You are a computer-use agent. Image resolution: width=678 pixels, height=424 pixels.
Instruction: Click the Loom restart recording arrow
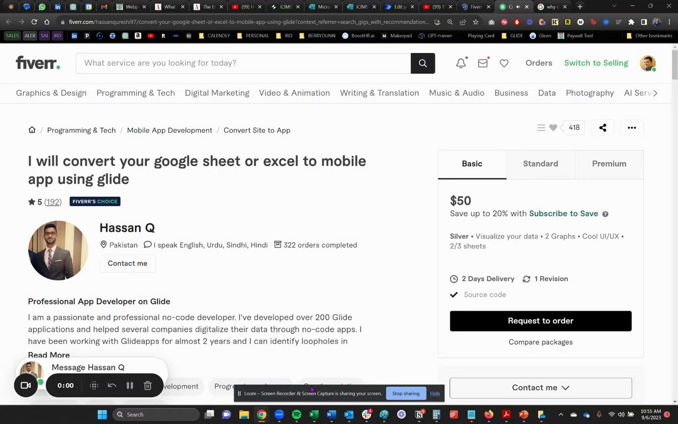[x=112, y=385]
